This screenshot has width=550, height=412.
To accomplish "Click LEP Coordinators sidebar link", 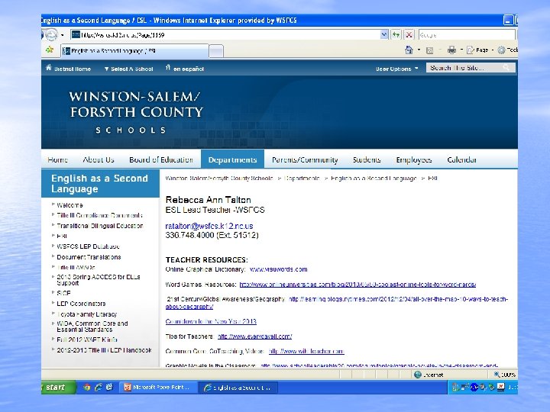I will coord(81,304).
